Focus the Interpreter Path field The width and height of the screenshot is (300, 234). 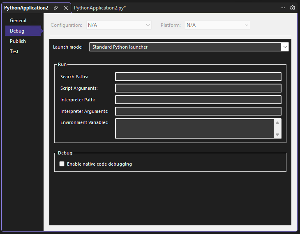198,100
